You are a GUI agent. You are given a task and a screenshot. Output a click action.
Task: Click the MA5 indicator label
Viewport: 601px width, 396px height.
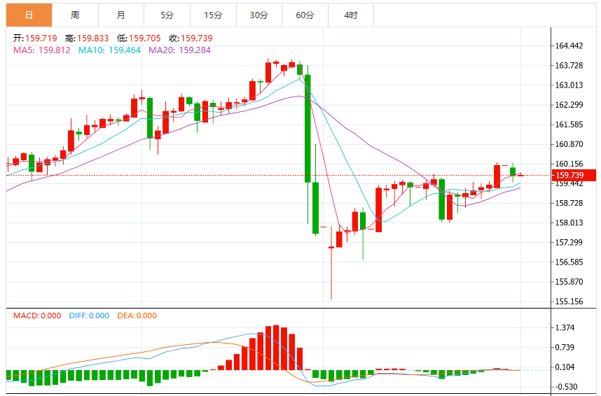pos(42,50)
